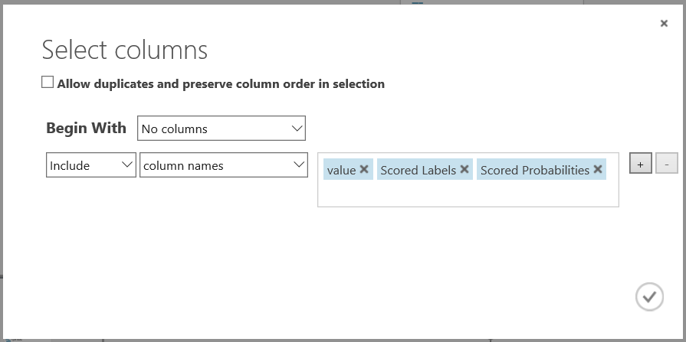This screenshot has width=686, height=342.
Task: Select the value column tag
Action: 341,170
